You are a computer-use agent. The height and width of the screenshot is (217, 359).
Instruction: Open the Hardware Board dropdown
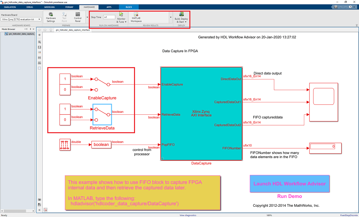(21, 19)
